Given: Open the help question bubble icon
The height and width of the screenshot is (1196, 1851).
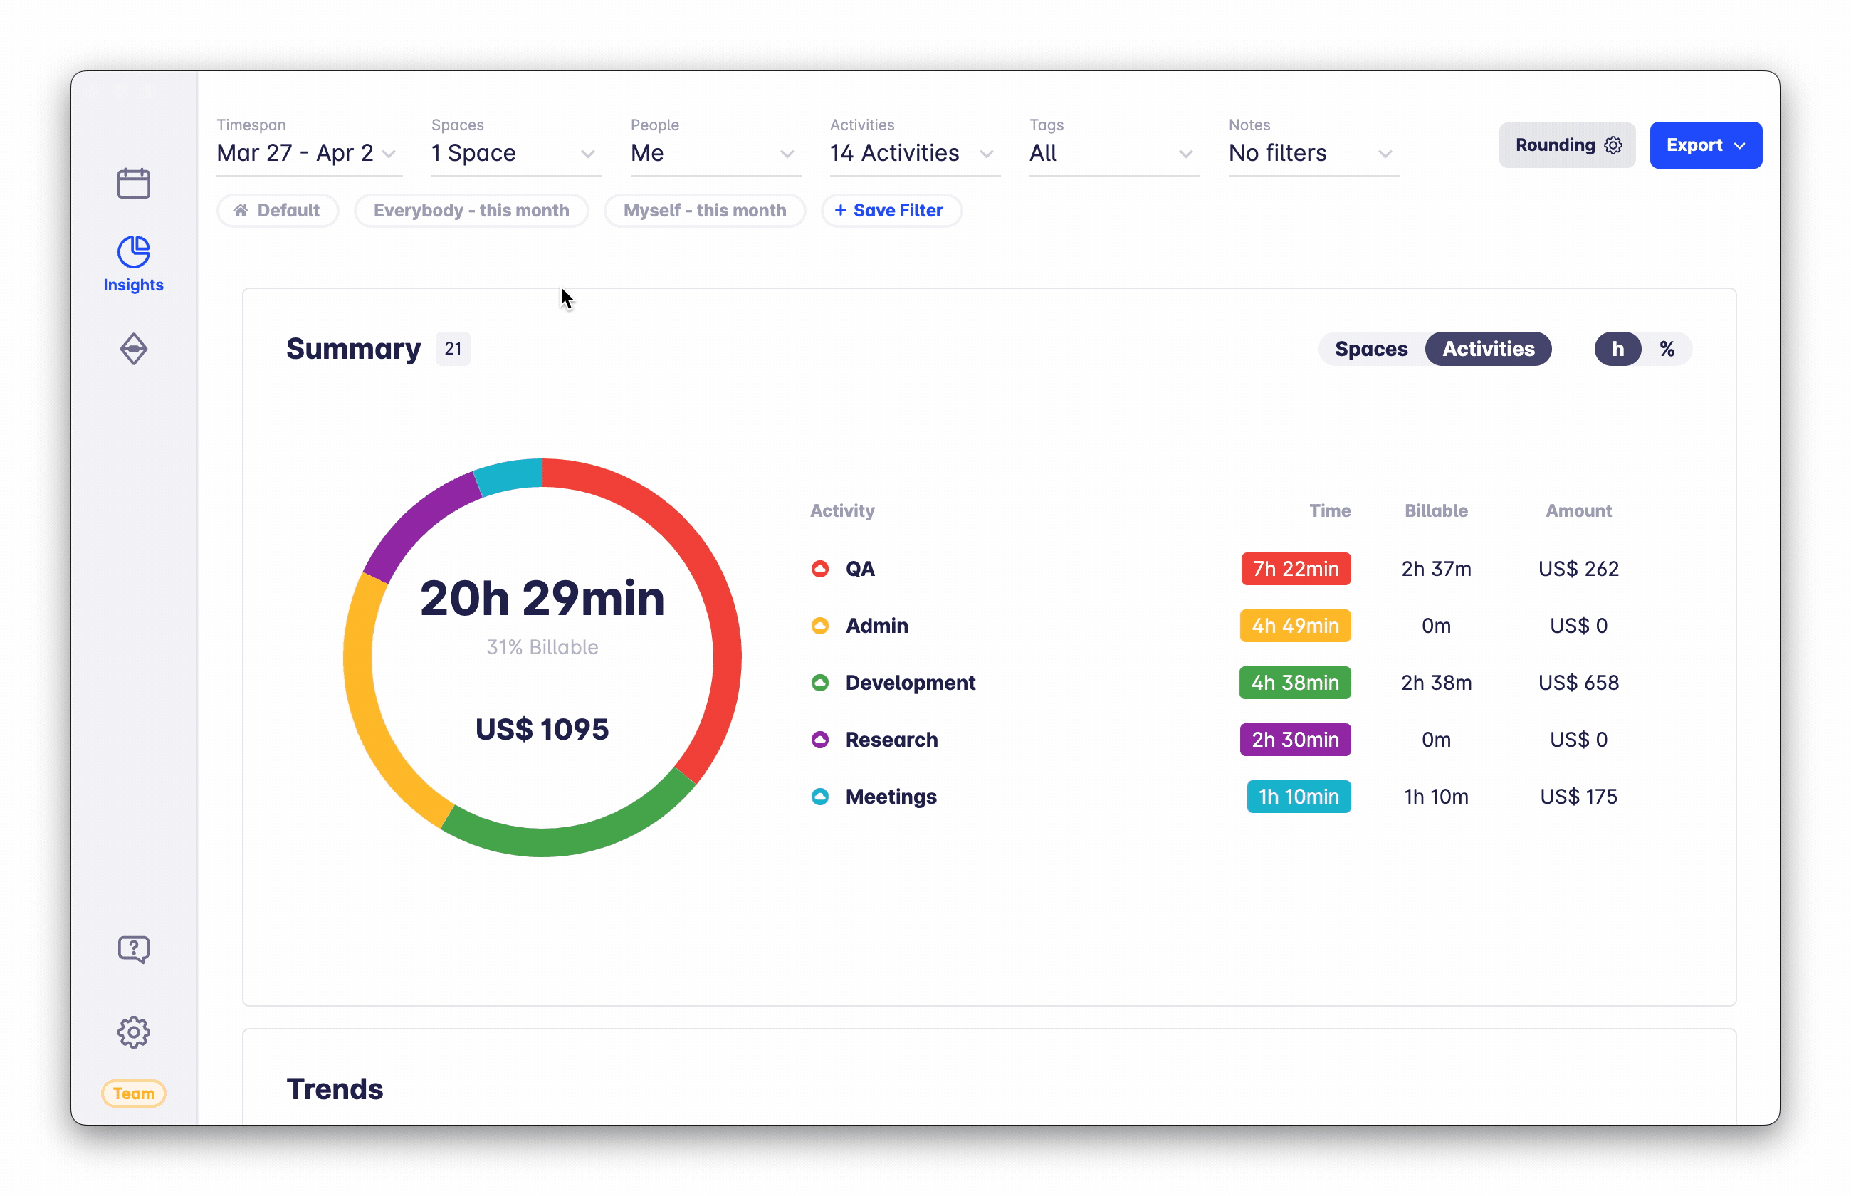Looking at the screenshot, I should tap(134, 949).
